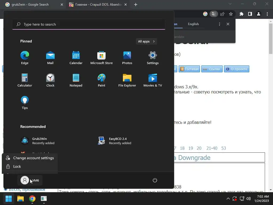Screen dimensions: 273x205
Task: Launch the Mail app
Action: click(50, 58)
